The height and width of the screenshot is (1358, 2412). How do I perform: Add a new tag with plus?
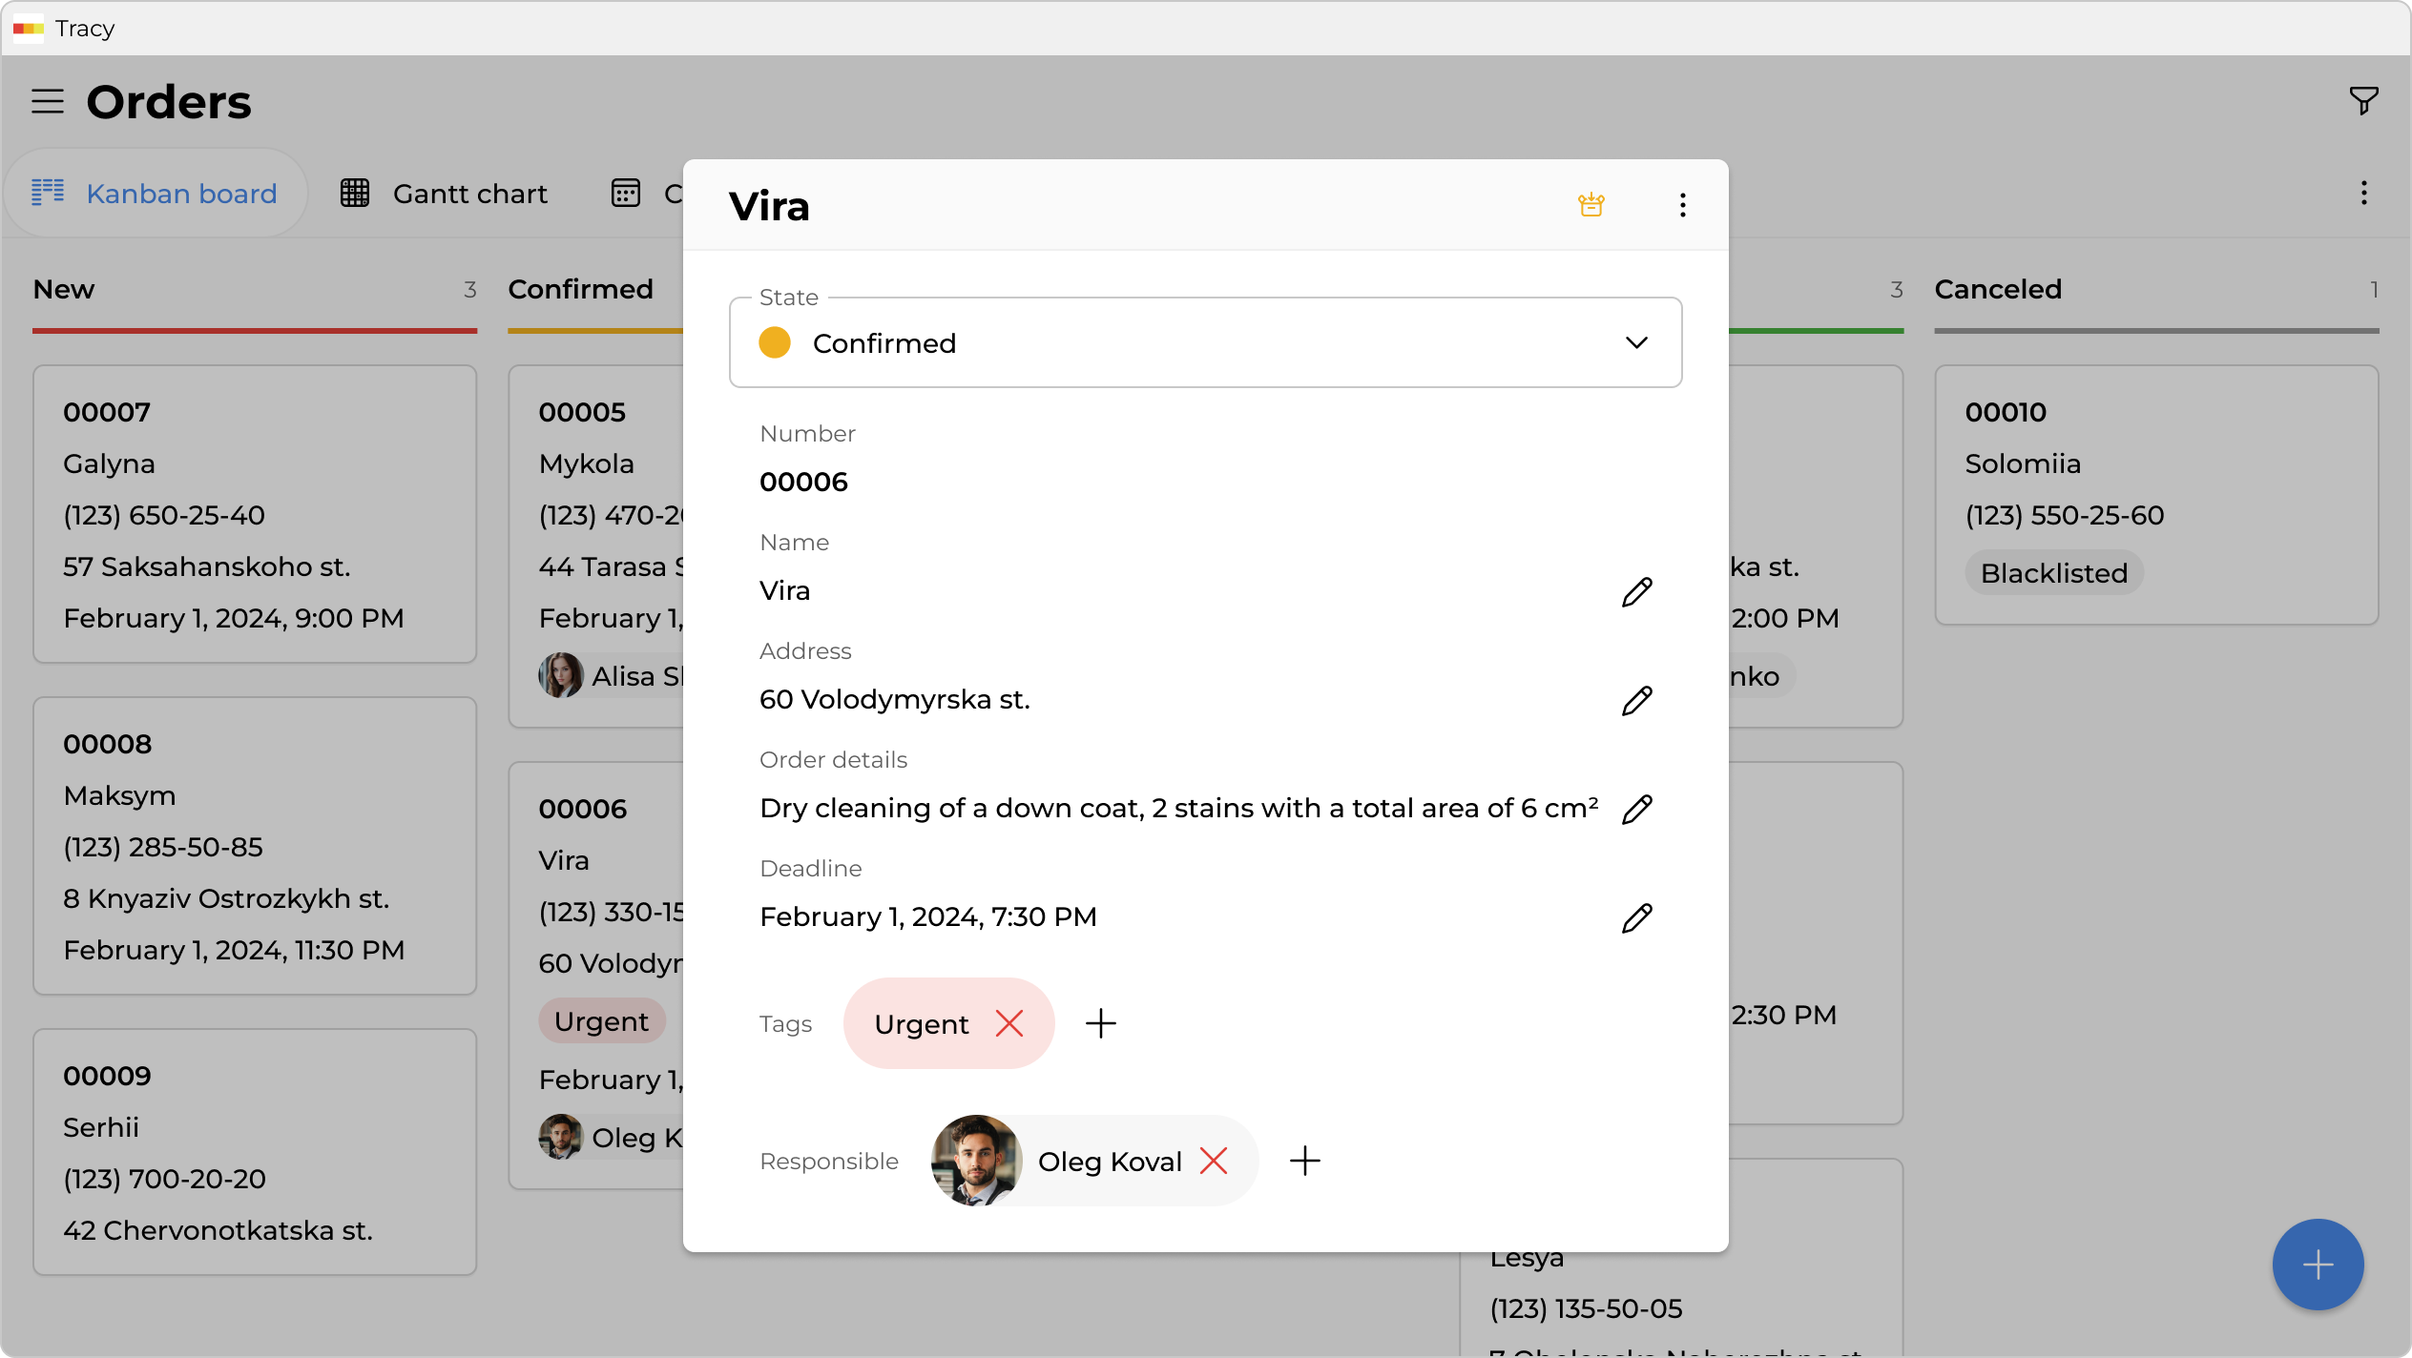click(1100, 1023)
